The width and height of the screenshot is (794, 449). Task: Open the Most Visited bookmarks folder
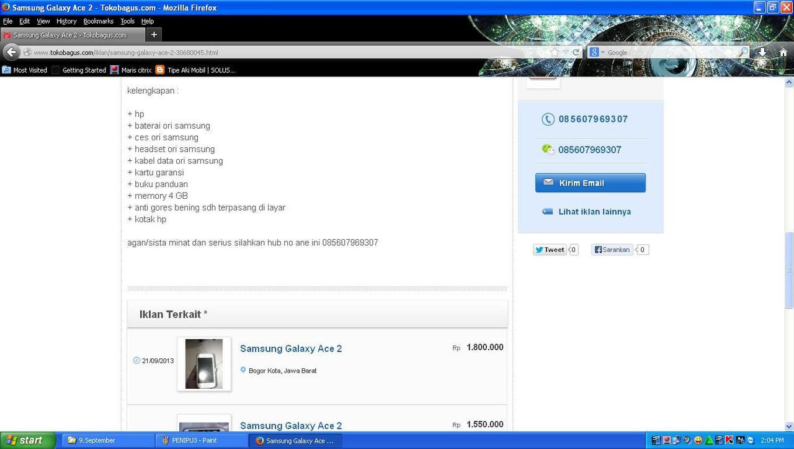point(25,70)
